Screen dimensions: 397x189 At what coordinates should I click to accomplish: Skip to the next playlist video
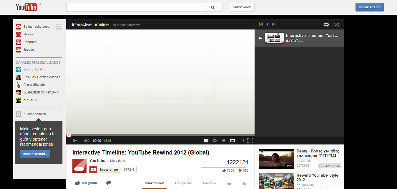click(x=274, y=24)
